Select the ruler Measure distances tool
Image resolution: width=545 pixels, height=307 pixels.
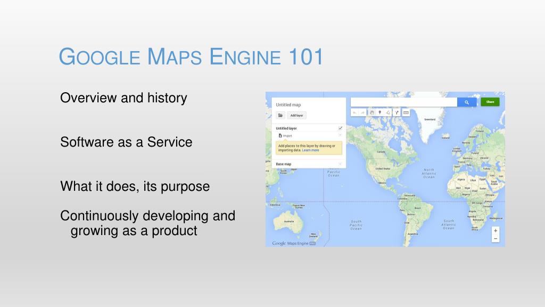pos(406,112)
